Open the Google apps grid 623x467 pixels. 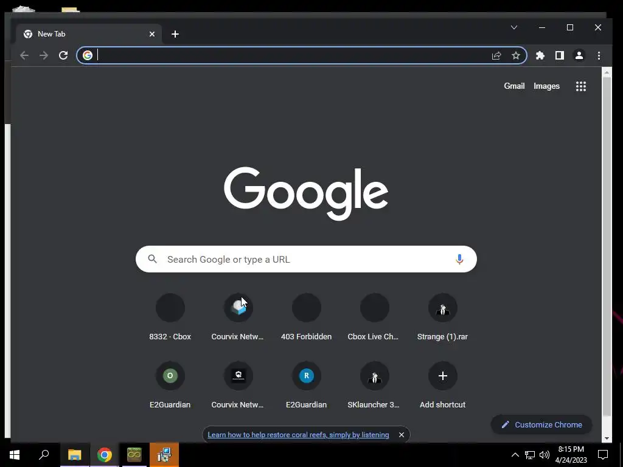580,86
